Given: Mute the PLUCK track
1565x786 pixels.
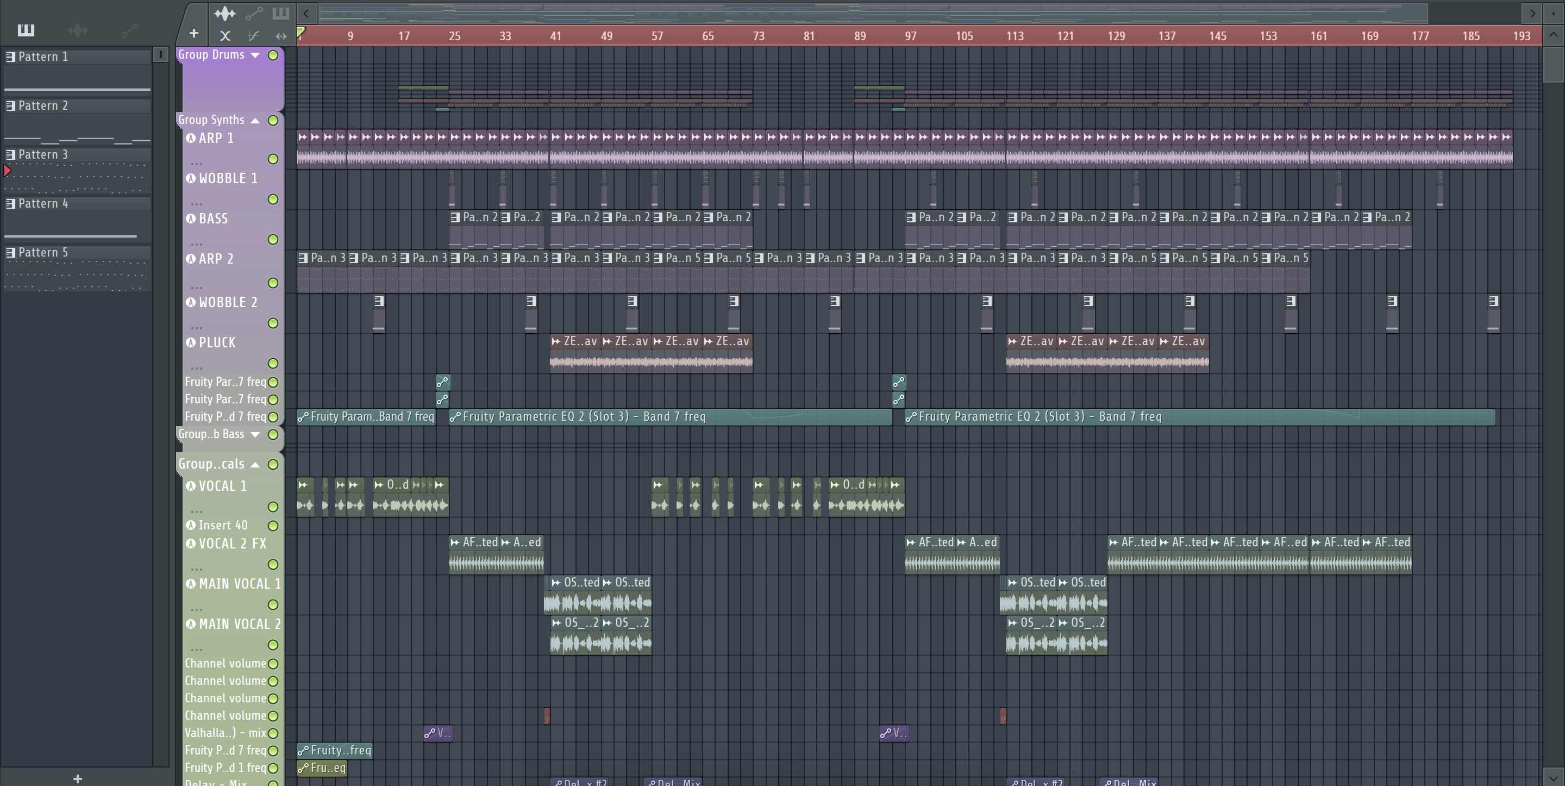Looking at the screenshot, I should pos(273,364).
